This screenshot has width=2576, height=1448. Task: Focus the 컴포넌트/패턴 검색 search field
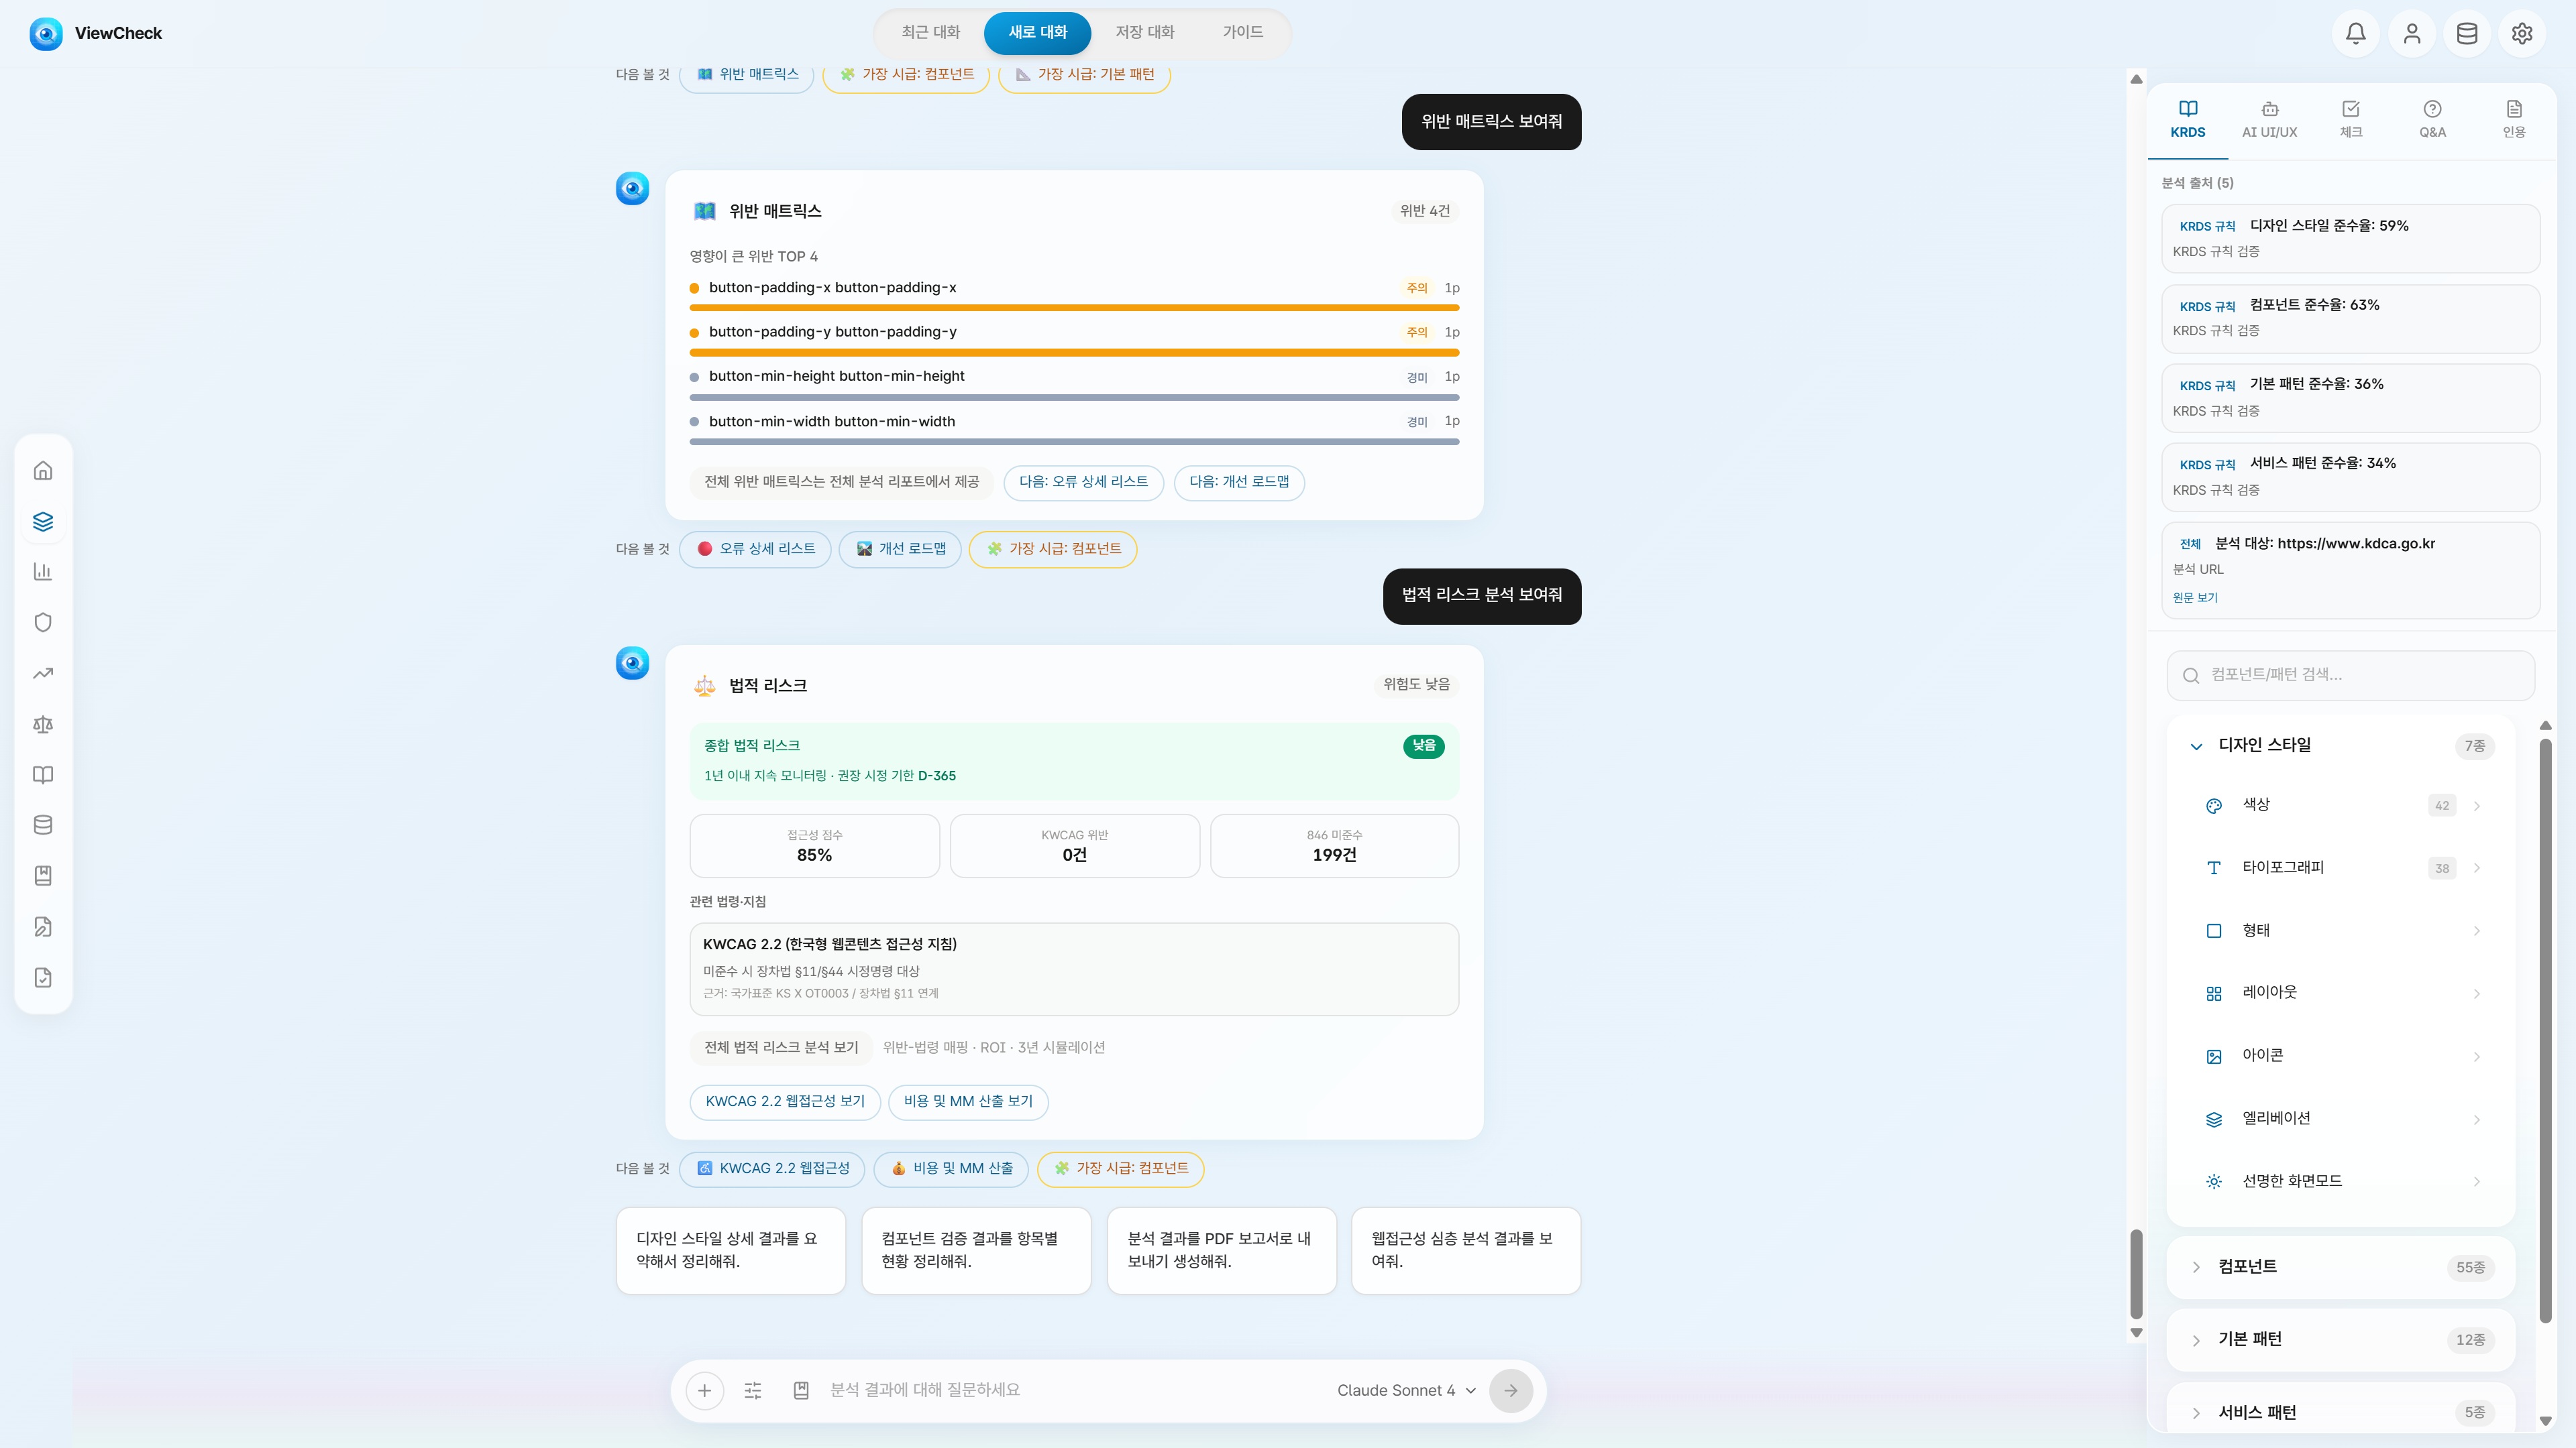coord(2350,674)
